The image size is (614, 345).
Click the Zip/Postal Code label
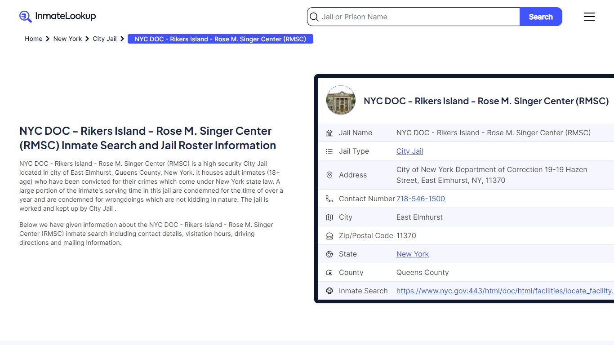coord(366,236)
